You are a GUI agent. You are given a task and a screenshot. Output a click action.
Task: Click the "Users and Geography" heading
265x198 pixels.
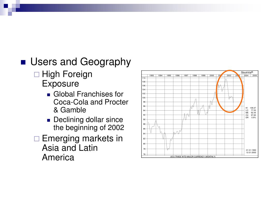click(81, 62)
